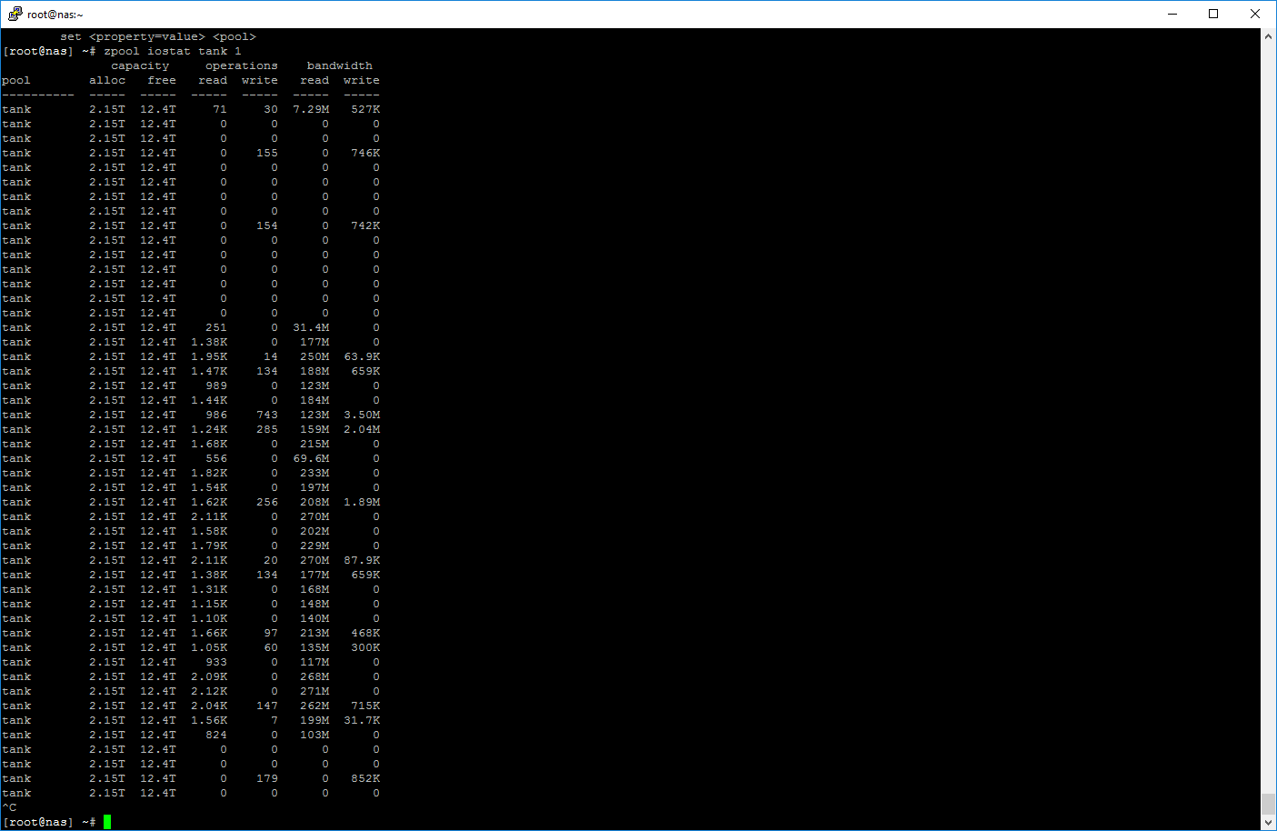Click the 'root@nas:~' window title text
This screenshot has height=831, width=1277.
(55, 15)
